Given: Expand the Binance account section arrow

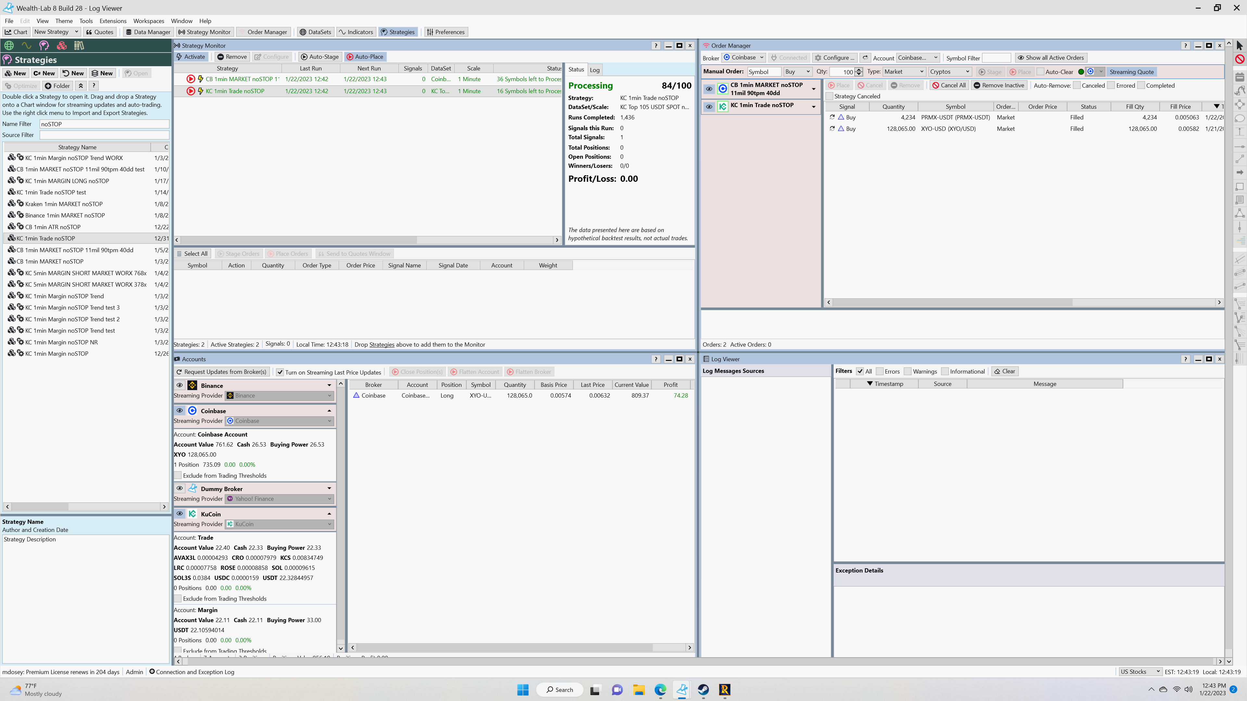Looking at the screenshot, I should pos(329,385).
